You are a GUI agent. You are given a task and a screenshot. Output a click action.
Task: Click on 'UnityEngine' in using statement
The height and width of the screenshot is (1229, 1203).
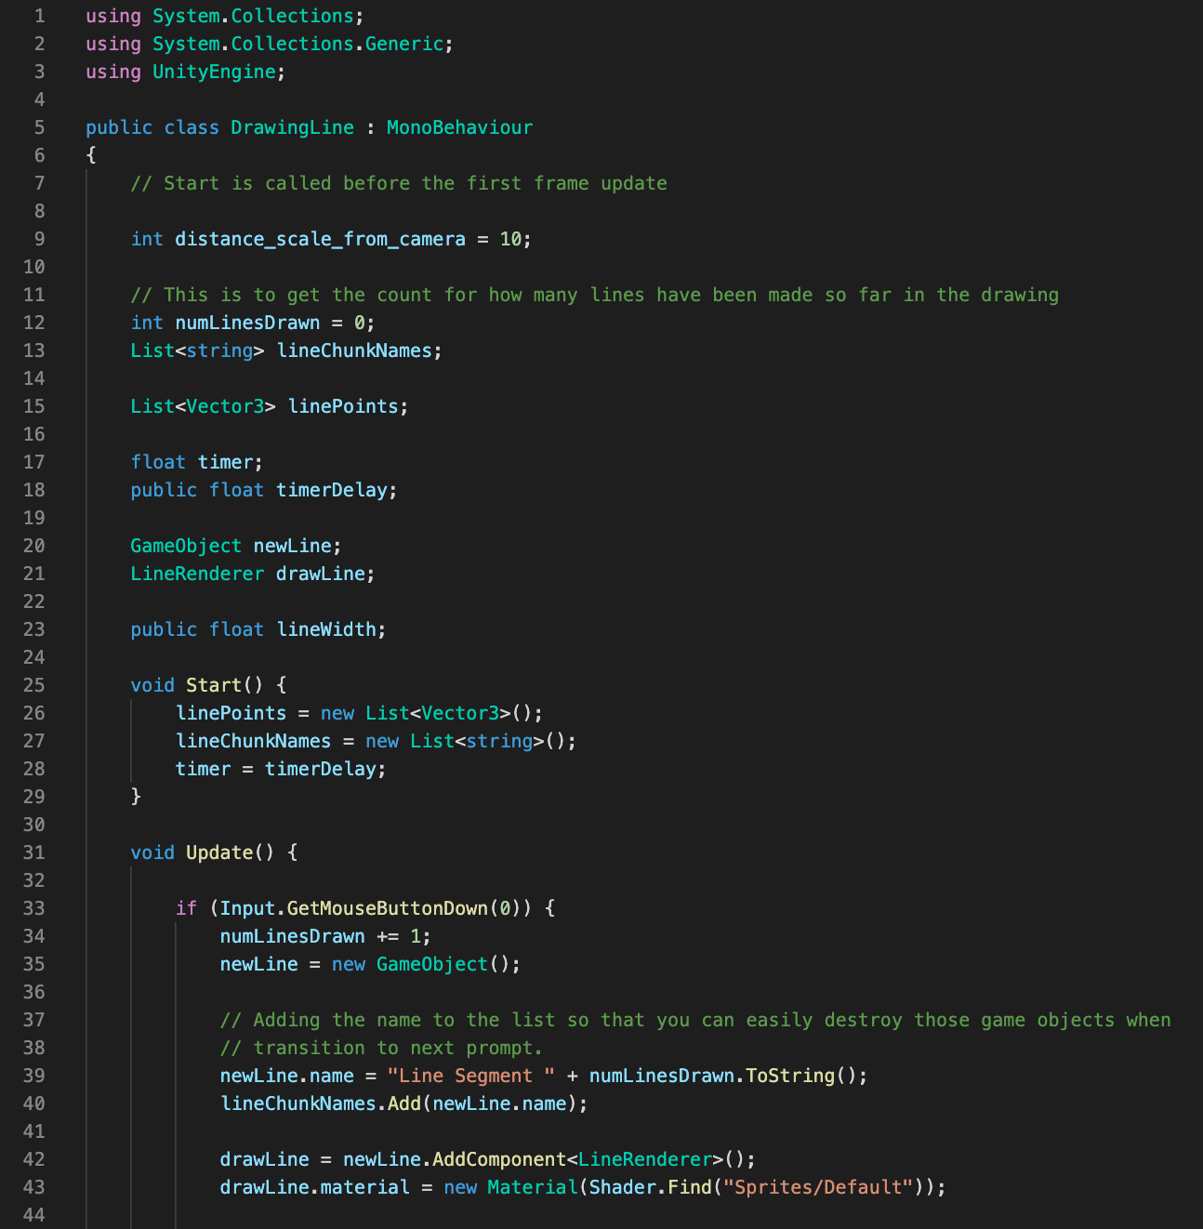(214, 72)
